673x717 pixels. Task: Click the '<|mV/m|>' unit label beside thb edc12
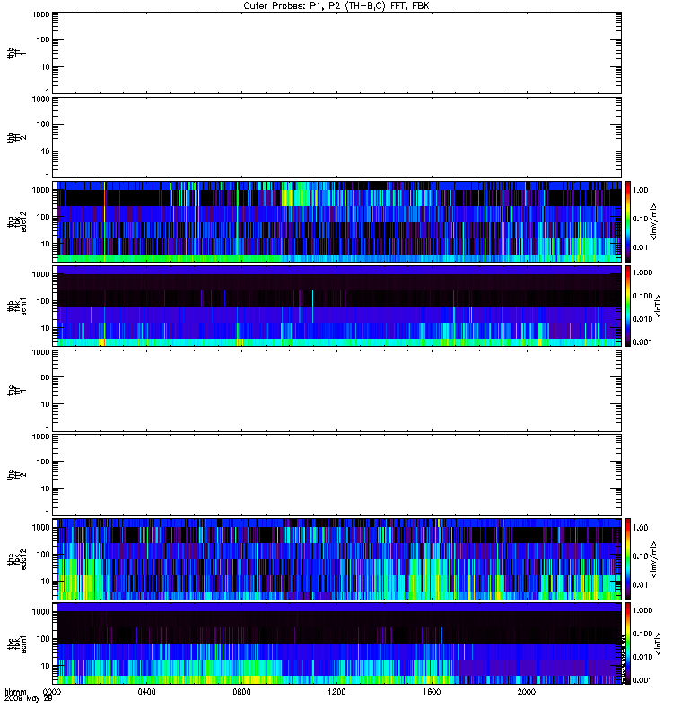(x=654, y=221)
